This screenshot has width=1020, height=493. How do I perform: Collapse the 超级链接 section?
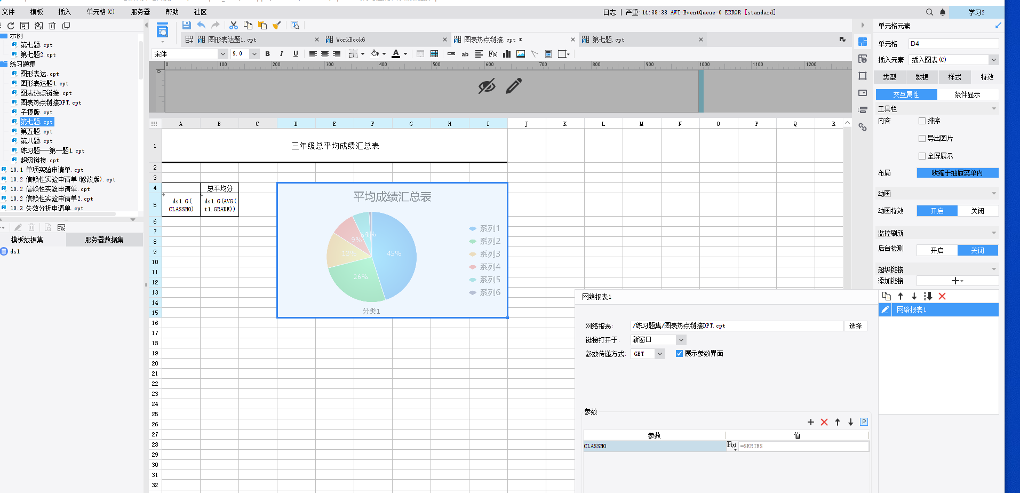click(x=993, y=269)
